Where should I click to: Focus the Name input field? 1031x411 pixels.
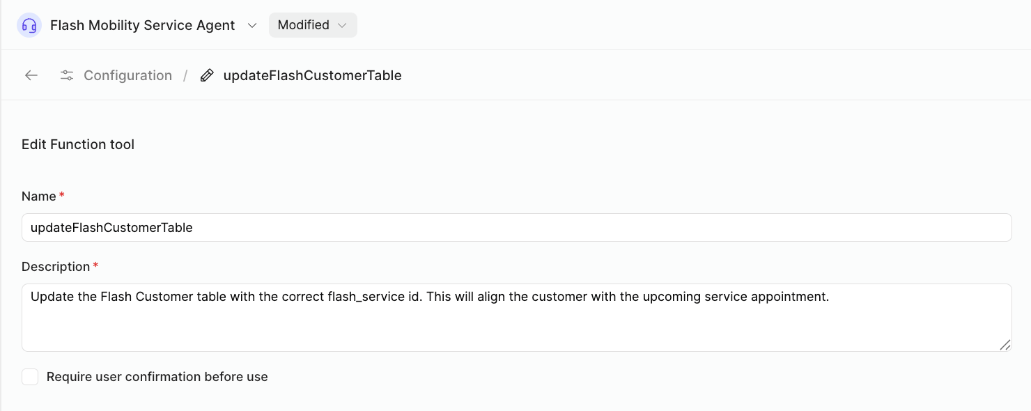tap(516, 228)
